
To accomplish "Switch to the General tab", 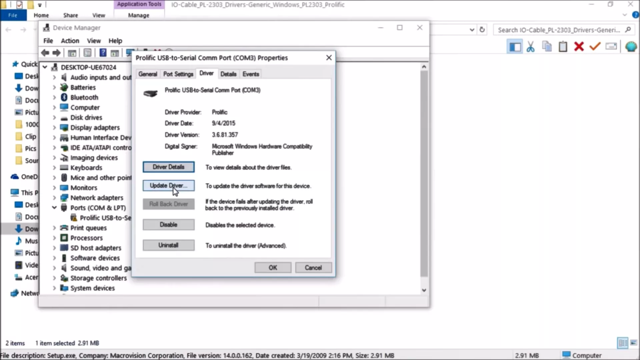I will [148, 74].
